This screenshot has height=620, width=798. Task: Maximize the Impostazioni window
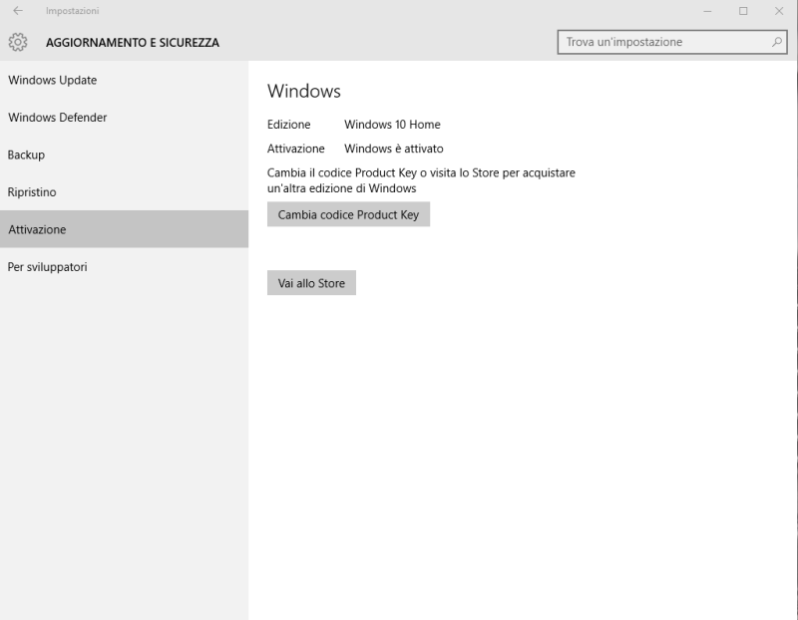(743, 11)
